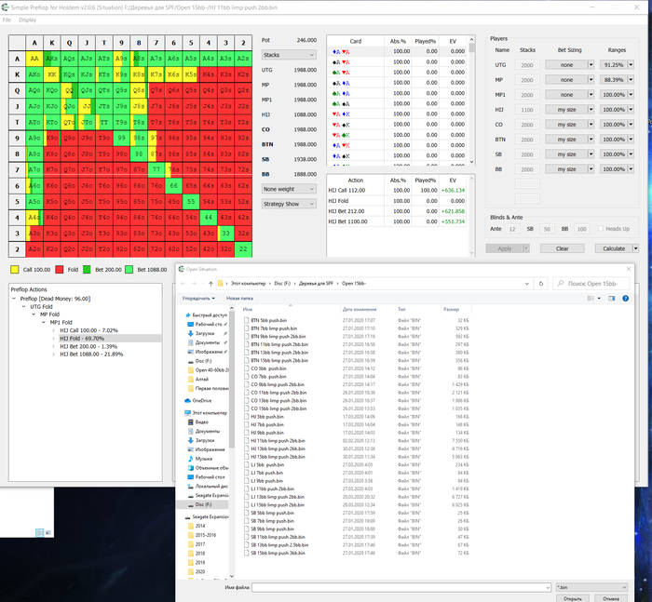
Task: Click the Ante field showing 12
Action: [512, 229]
